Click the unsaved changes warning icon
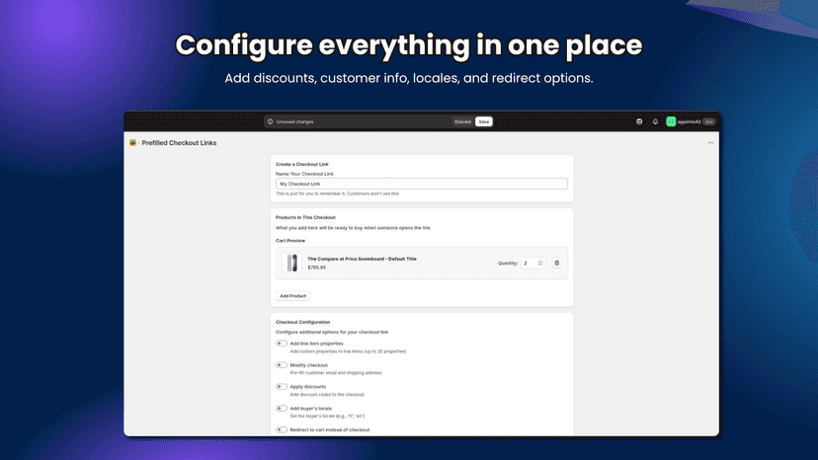818x460 pixels. pyautogui.click(x=271, y=121)
